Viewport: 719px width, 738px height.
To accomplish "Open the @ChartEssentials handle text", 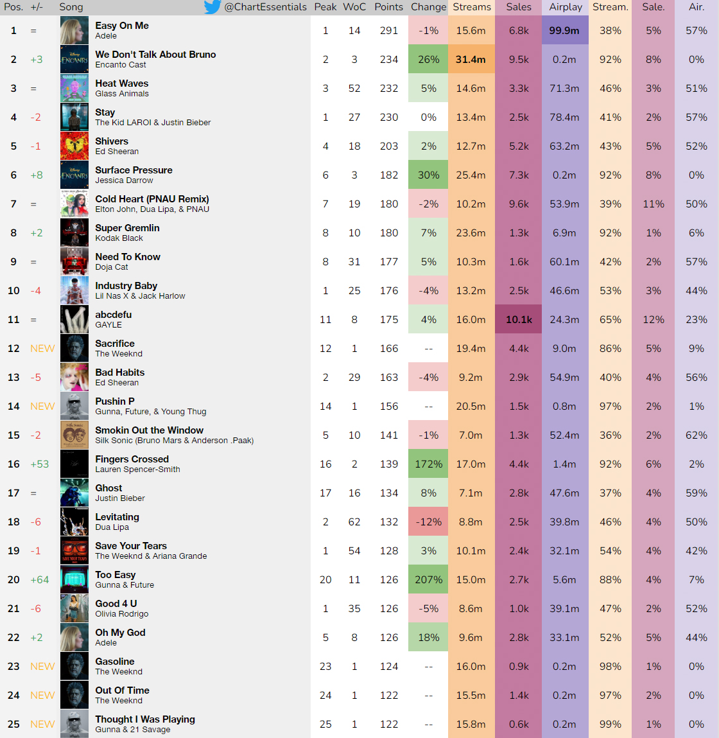I will (x=266, y=7).
